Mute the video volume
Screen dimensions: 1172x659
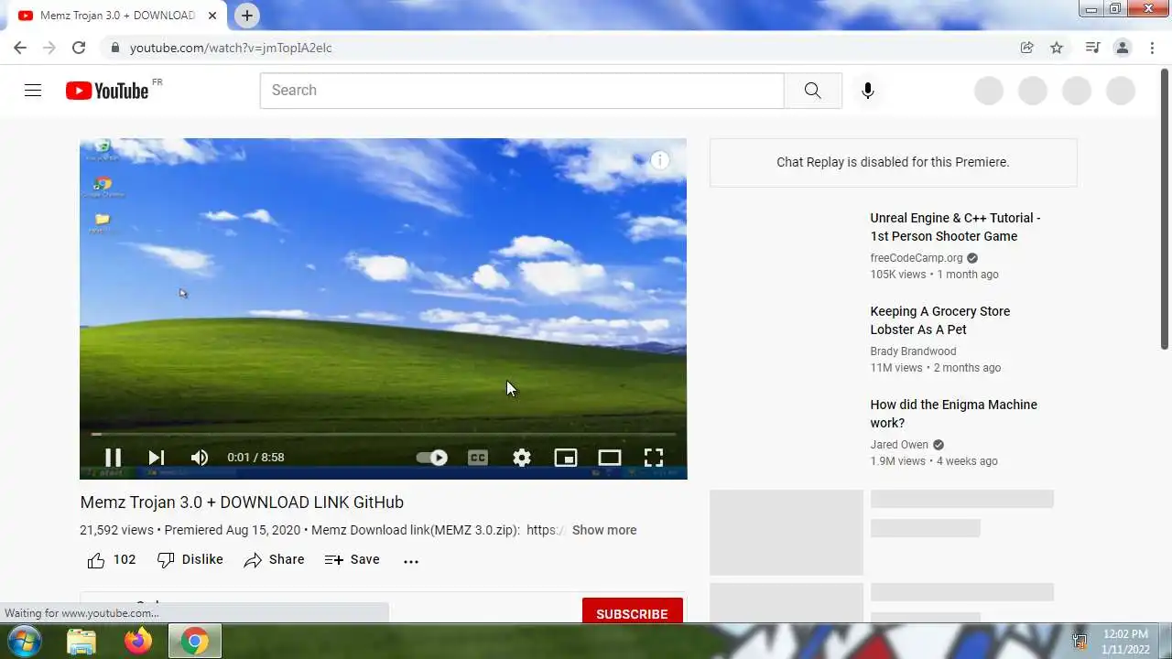coord(200,458)
